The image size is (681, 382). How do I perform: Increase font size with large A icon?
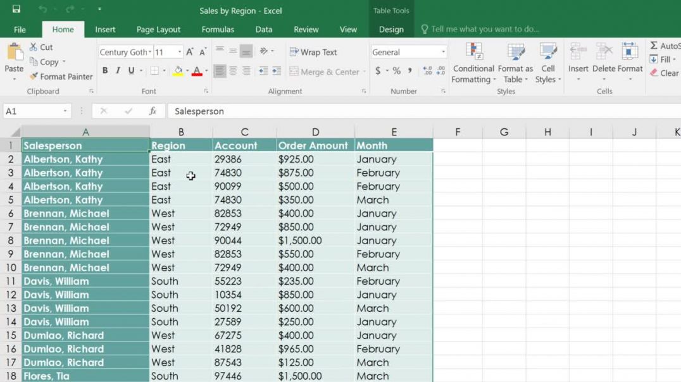(190, 52)
